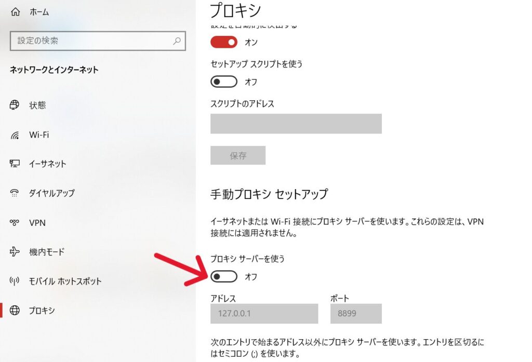
Task: Click the proxy address field 127.0.0.1
Action: pos(264,314)
